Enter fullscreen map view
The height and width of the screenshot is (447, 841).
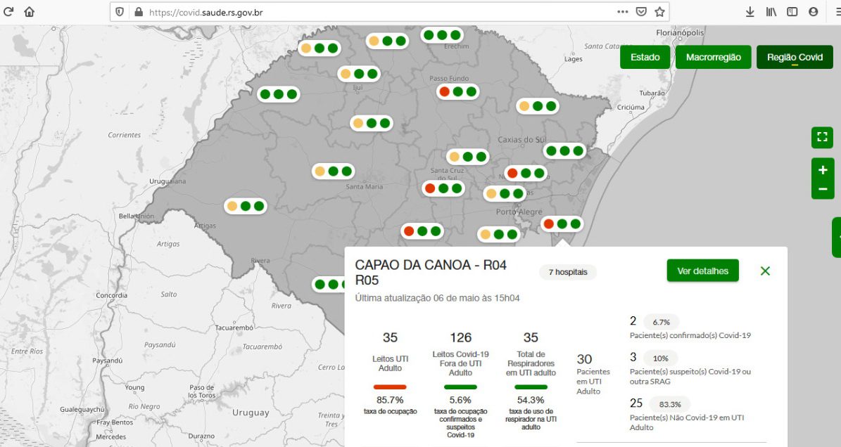822,137
